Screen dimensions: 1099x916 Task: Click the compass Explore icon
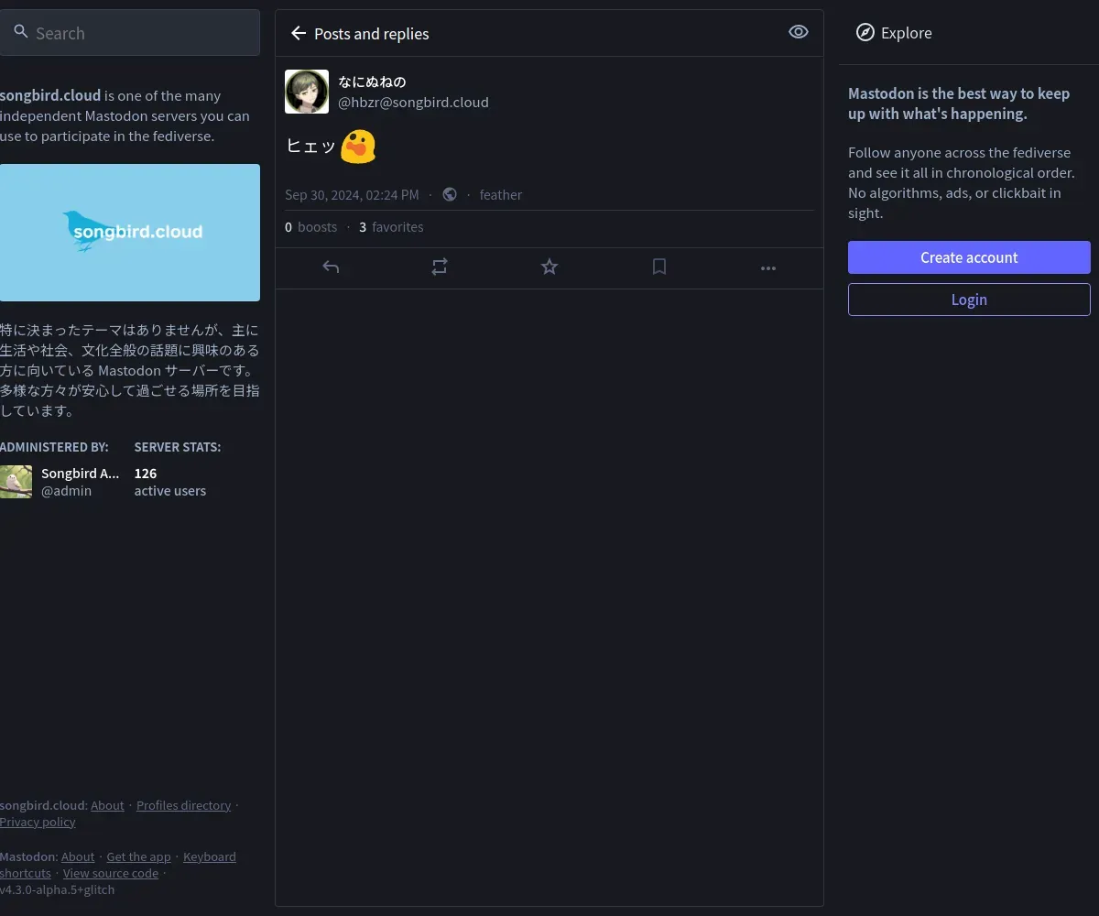865,33
